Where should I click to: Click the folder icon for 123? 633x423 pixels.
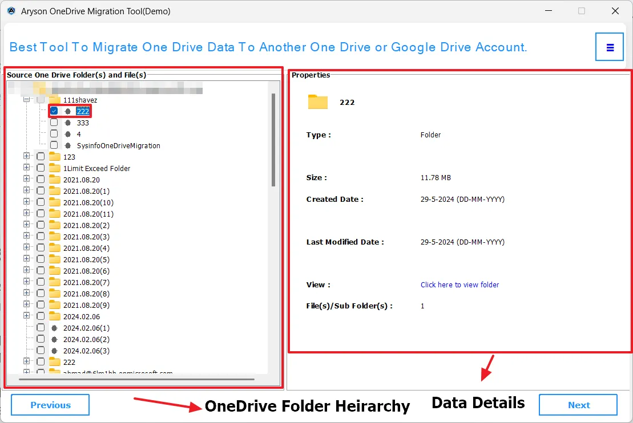55,157
